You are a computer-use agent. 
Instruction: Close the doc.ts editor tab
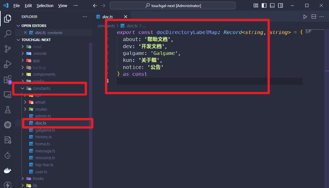126,17
